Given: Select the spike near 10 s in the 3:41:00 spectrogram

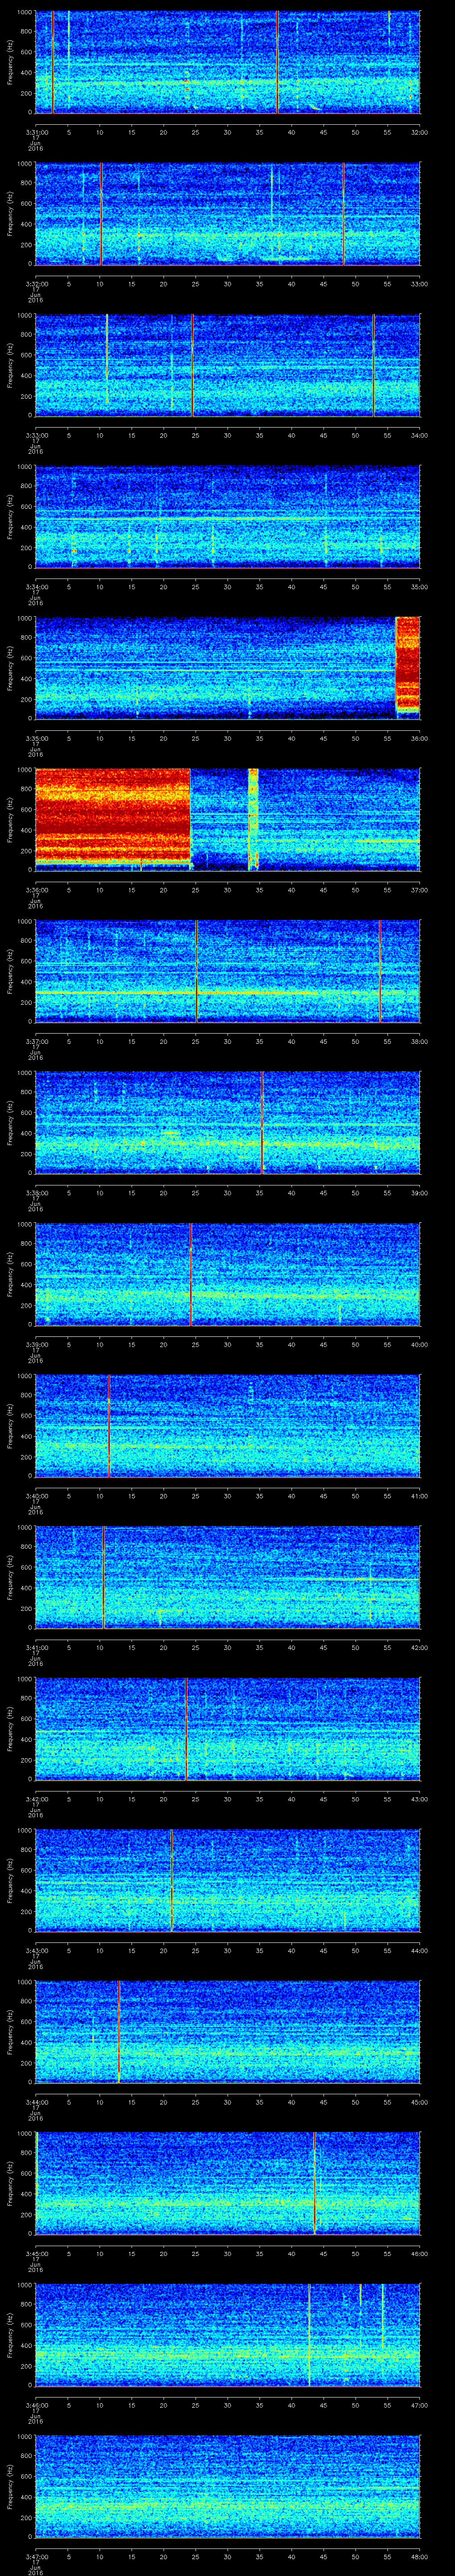Looking at the screenshot, I should 103,1576.
